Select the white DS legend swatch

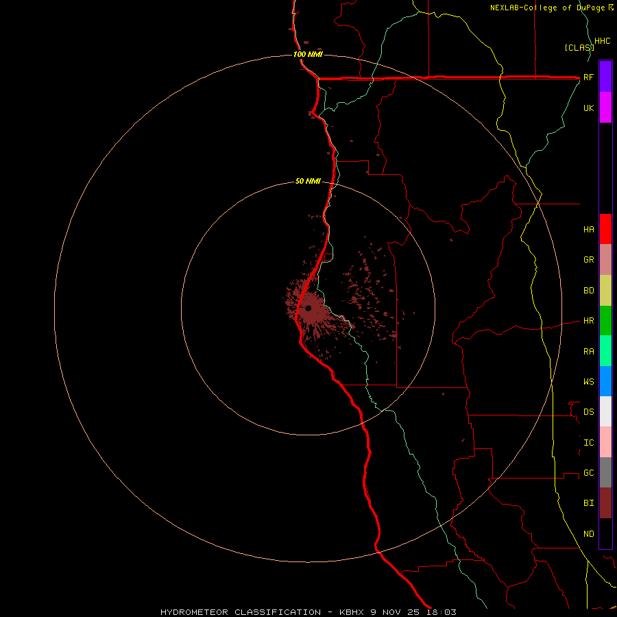click(605, 411)
